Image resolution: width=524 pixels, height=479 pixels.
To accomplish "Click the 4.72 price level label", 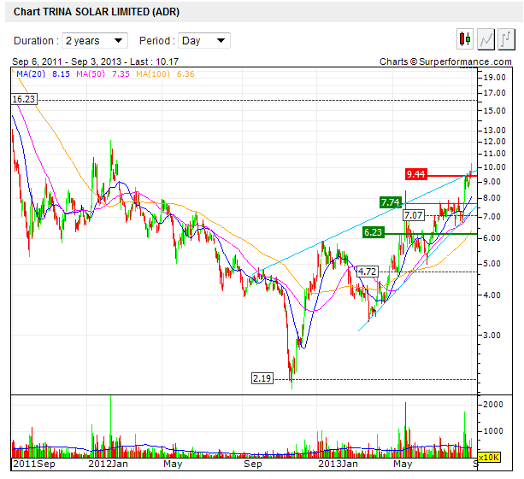I will pos(368,272).
